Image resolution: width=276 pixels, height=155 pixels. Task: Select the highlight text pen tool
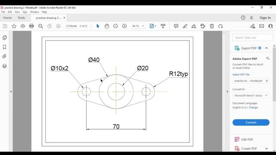tap(185, 26)
